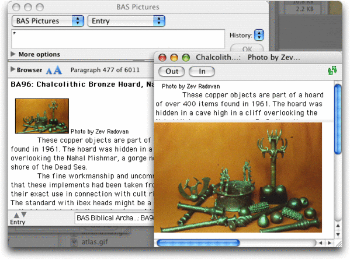Click the green recycle icon in picture window
This screenshot has height=260, width=350.
[x=332, y=71]
